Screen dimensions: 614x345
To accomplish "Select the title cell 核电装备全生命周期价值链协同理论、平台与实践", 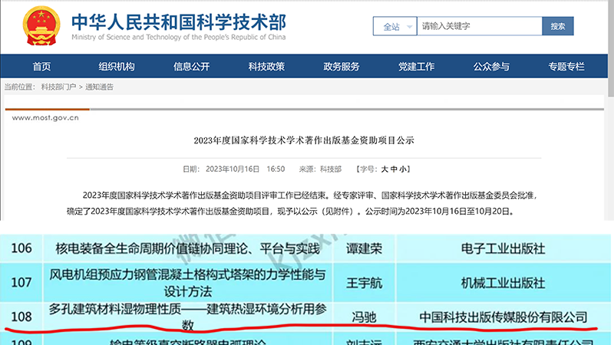I will click(187, 248).
